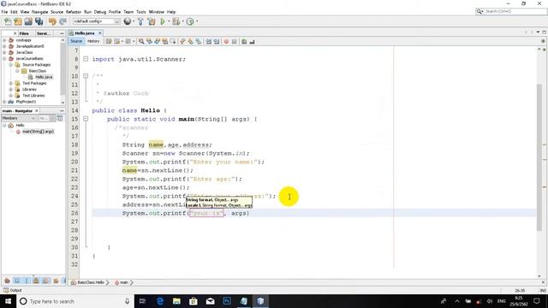
Task: Click the Type here to search box
Action: tap(75, 301)
